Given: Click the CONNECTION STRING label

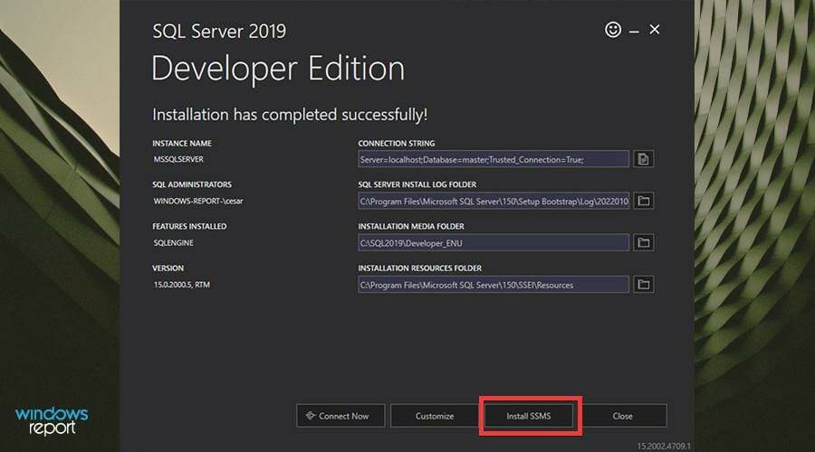Looking at the screenshot, I should pos(397,143).
